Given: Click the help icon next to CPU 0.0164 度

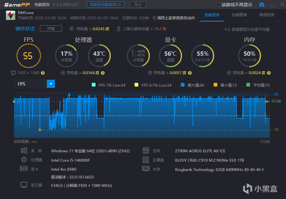Looking at the screenshot, I should point(103,73).
